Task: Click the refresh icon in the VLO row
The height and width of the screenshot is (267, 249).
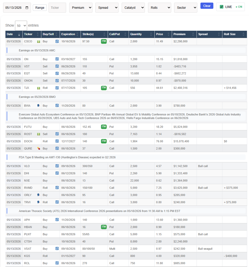Action: click(x=57, y=166)
